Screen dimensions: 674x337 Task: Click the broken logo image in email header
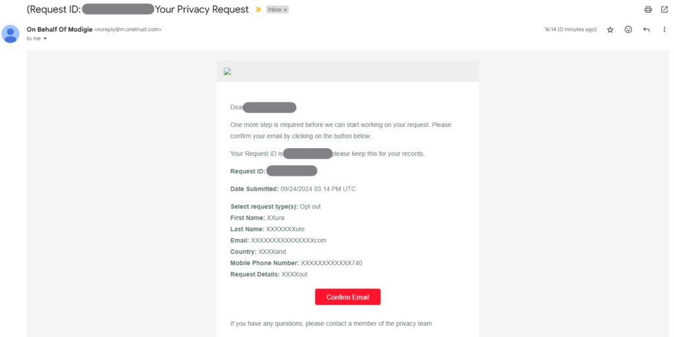pyautogui.click(x=227, y=72)
